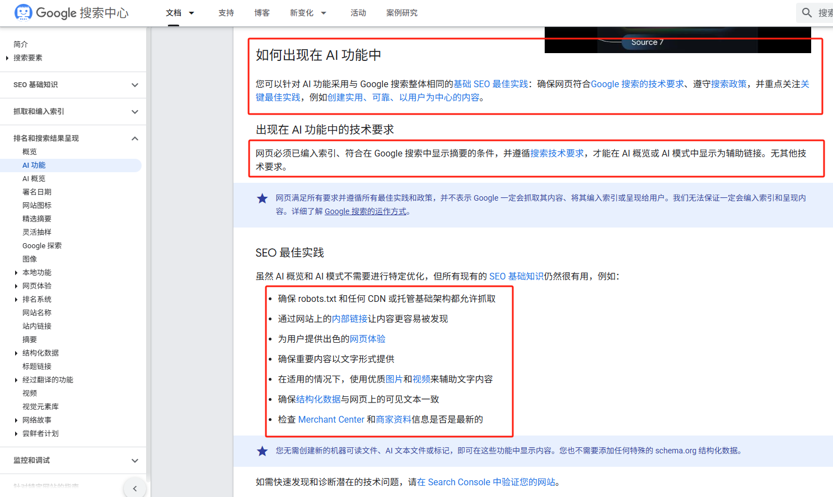The height and width of the screenshot is (497, 833).
Task: Click the 支持 menu item
Action: 226,12
